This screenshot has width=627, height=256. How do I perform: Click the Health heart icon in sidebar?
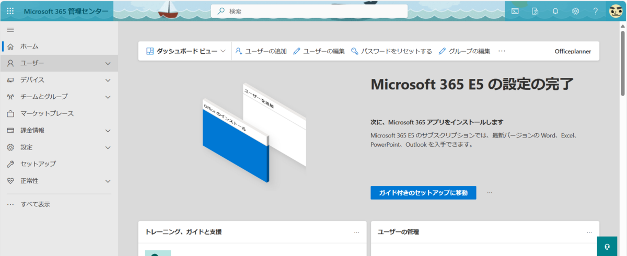[x=10, y=181]
